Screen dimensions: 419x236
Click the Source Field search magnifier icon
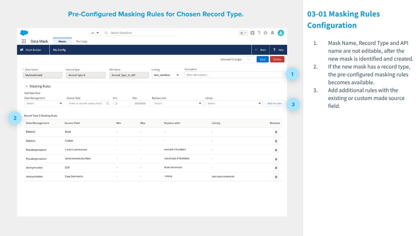coord(108,103)
